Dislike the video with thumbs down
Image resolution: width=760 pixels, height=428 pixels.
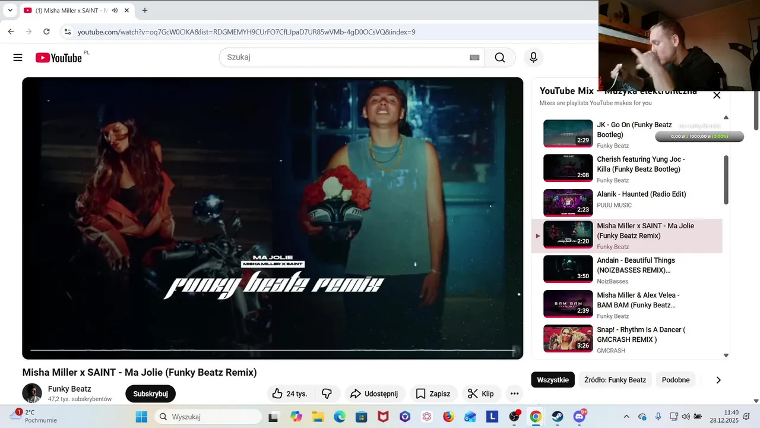point(327,394)
